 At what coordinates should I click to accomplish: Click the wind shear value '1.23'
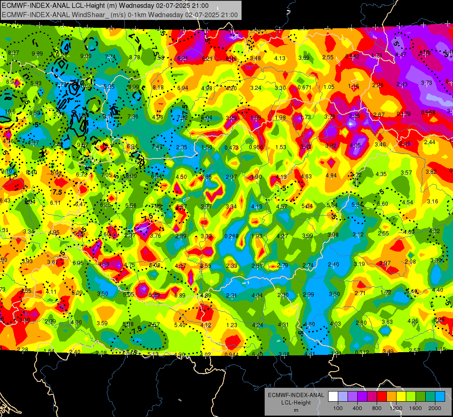(x=232, y=325)
